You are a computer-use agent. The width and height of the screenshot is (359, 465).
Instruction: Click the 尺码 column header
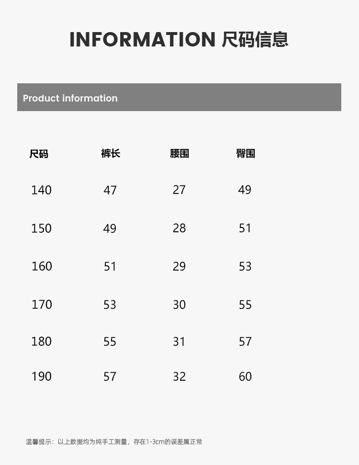[x=39, y=154]
